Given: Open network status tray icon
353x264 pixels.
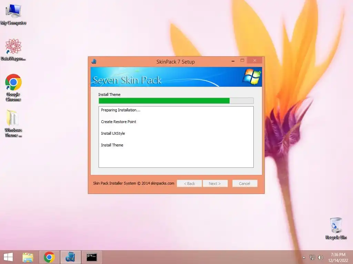Looking at the screenshot, I should (x=312, y=257).
